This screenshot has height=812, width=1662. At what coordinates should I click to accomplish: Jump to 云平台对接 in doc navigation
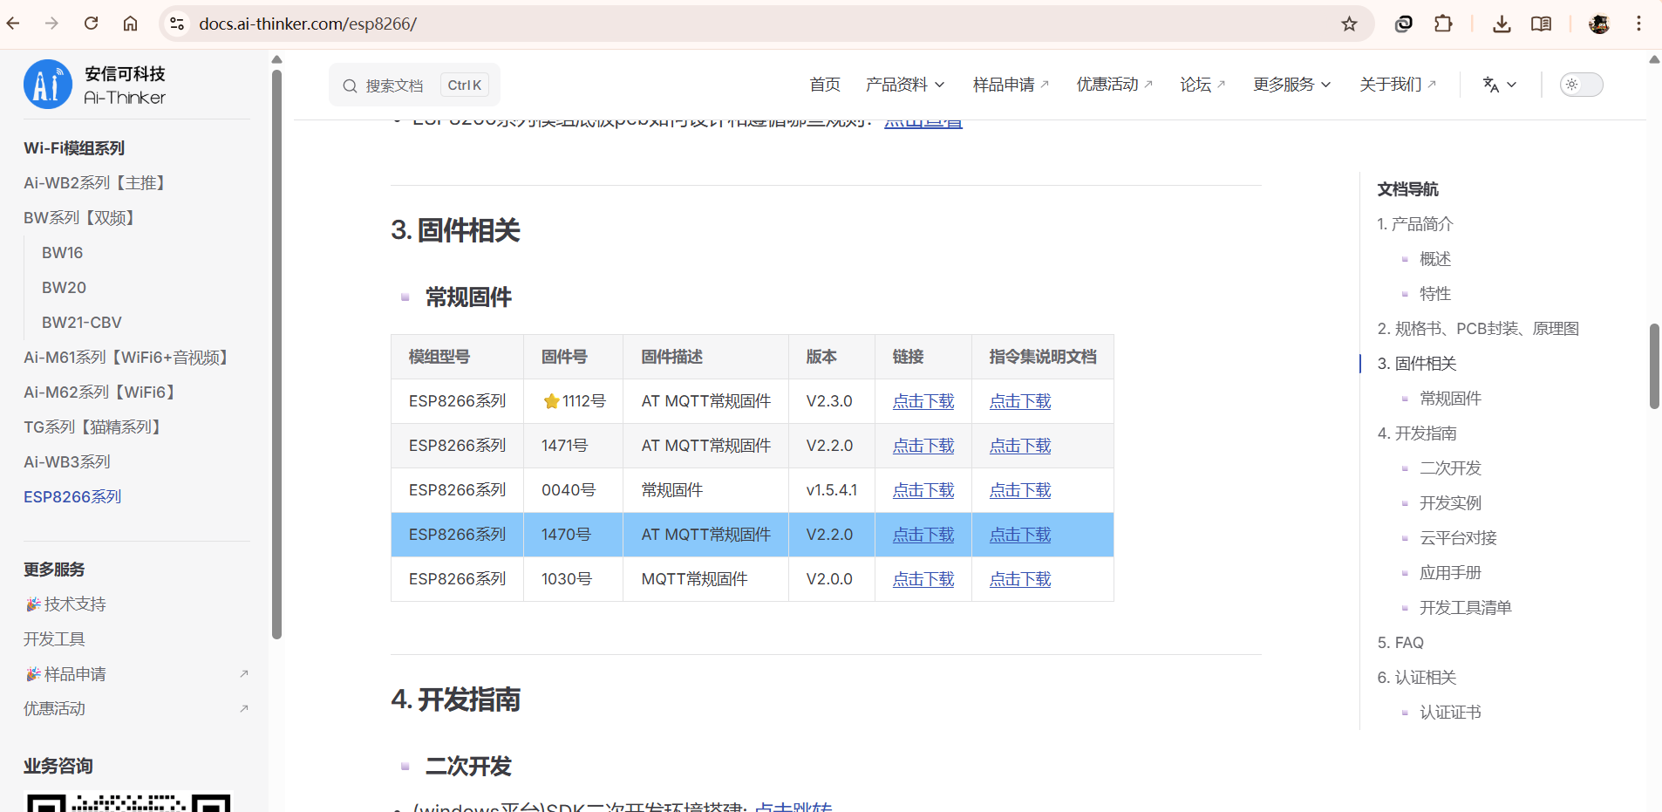1458,538
